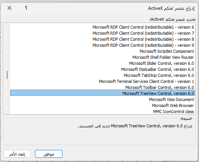Select Microsoft StatusBar Control, version 6.0
Screen dimensions: 199x162
(102, 69)
